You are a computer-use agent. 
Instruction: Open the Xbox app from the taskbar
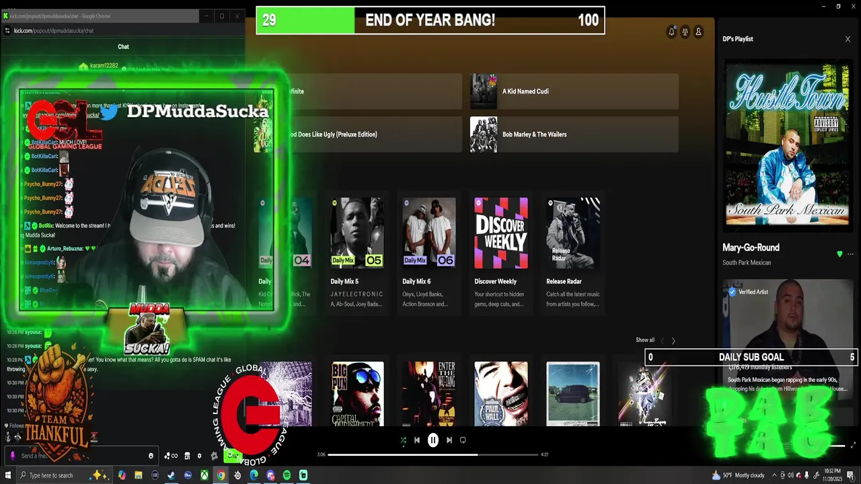click(x=204, y=475)
